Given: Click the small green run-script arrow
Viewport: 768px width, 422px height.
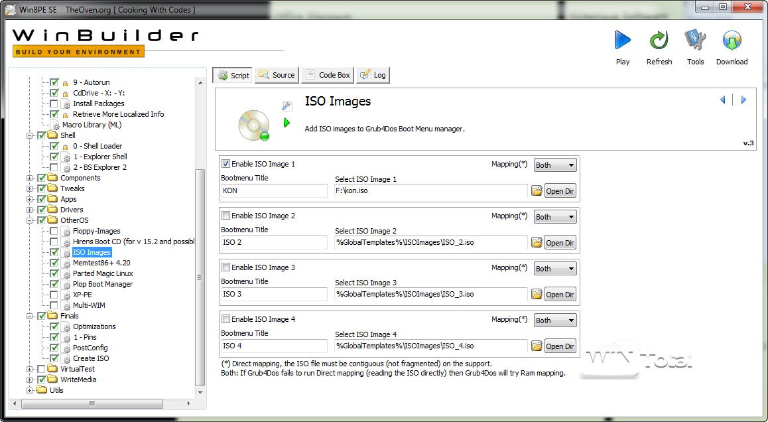Looking at the screenshot, I should pyautogui.click(x=287, y=123).
